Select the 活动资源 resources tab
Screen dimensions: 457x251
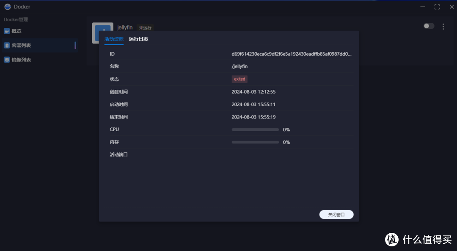114,38
